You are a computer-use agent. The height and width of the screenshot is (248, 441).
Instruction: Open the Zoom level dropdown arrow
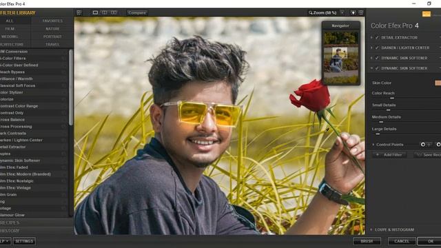[342, 12]
